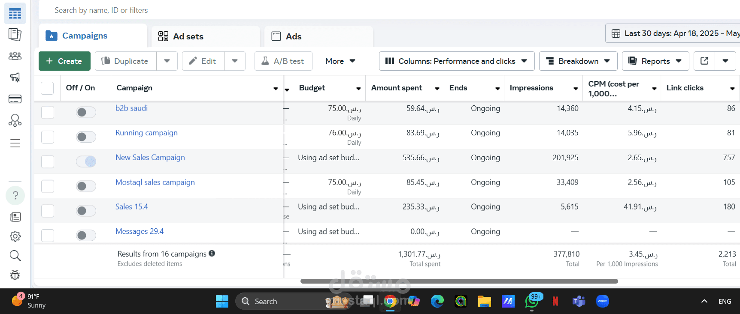Screen dimensions: 740x314
Task: Turn on the Running campaign toggle
Action: pos(86,137)
